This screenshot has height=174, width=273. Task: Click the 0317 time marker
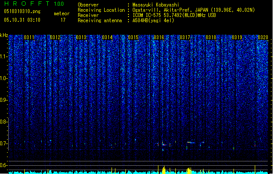[x=185, y=37]
